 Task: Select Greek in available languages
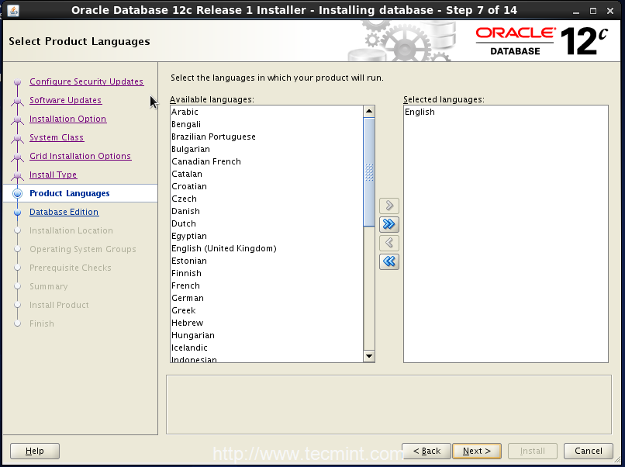pos(267,310)
